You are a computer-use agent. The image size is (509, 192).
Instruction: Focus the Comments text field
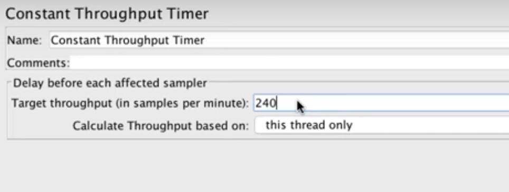(x=289, y=62)
